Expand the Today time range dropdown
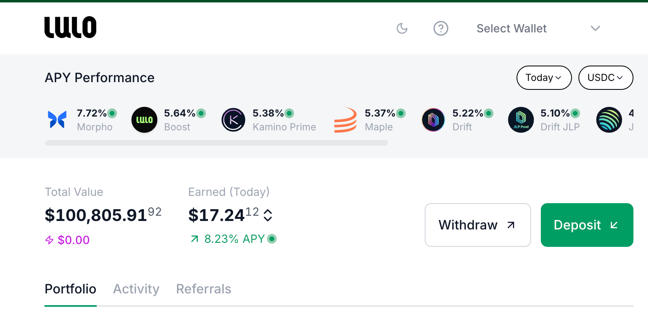This screenshot has height=327, width=648. coord(544,78)
